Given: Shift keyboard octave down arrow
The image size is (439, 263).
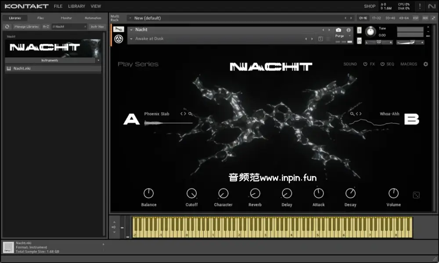Looking at the screenshot, I should pos(114,232).
